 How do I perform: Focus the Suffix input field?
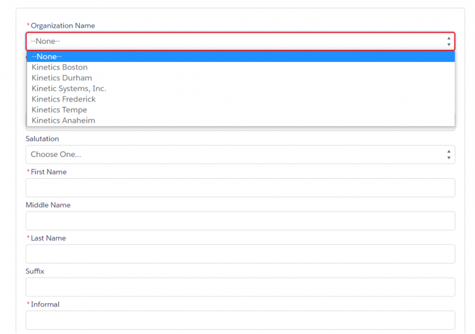click(240, 287)
